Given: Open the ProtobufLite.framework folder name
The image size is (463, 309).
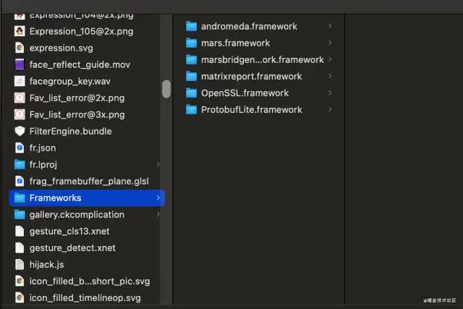Looking at the screenshot, I should [252, 109].
